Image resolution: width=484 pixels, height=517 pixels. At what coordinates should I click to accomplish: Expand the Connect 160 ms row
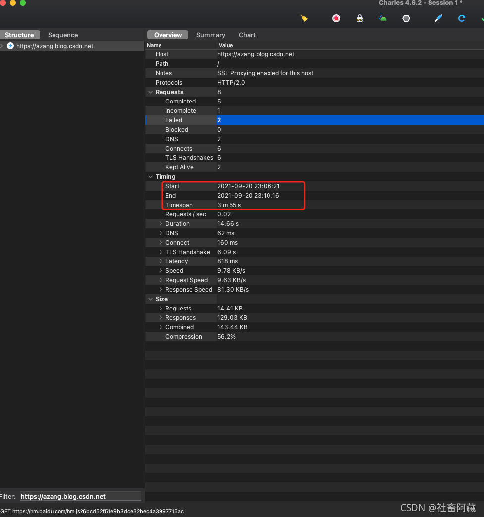(x=161, y=242)
